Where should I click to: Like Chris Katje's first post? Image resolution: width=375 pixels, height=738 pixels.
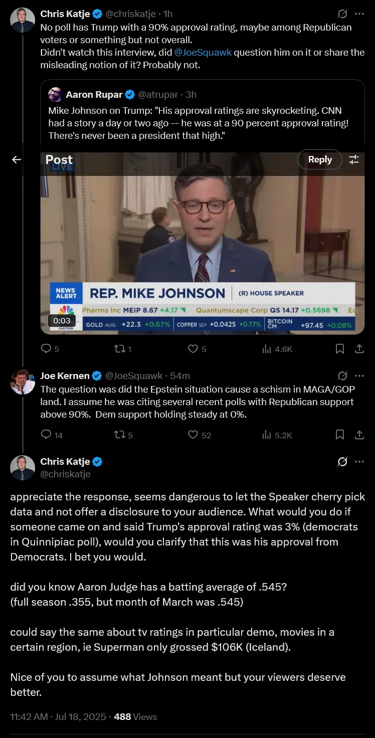(x=193, y=348)
